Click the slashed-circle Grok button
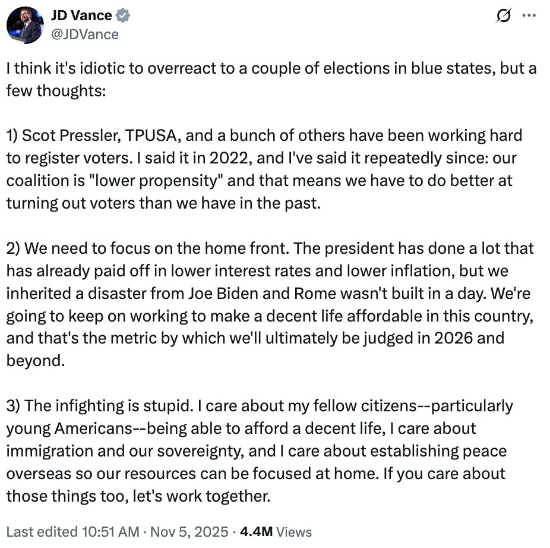Viewport: 550px width, 548px height. pyautogui.click(x=502, y=16)
